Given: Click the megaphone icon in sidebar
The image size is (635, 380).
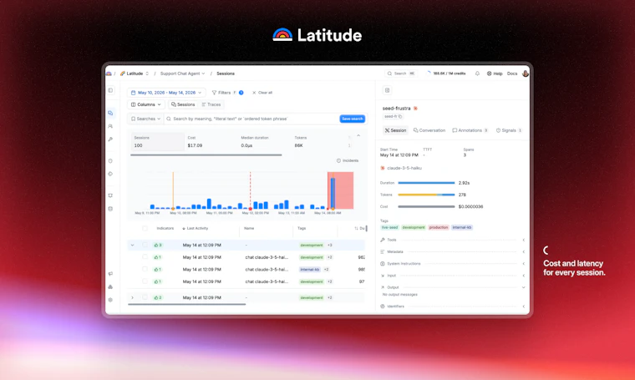Looking at the screenshot, I should 110,274.
